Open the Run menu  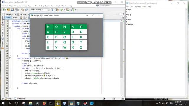[x=37, y=6]
